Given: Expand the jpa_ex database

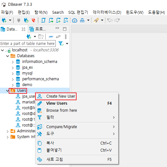Looking at the screenshot, I should pos(13,67).
